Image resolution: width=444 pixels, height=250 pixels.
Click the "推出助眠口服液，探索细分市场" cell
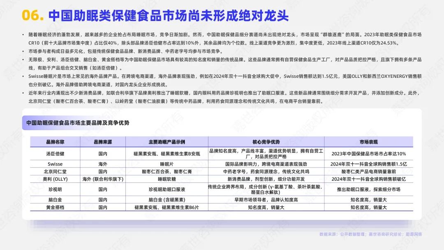click(369, 189)
